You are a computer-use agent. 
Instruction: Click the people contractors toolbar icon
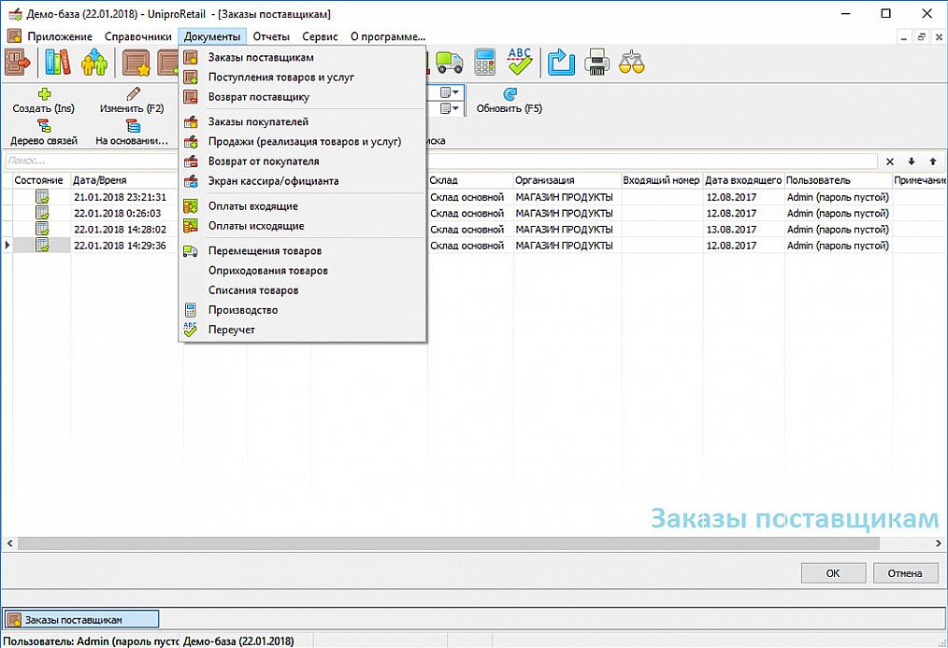pos(94,63)
